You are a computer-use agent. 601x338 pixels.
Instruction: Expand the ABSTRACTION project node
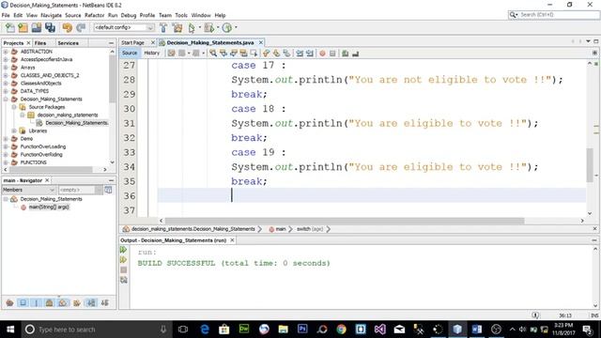[x=6, y=52]
